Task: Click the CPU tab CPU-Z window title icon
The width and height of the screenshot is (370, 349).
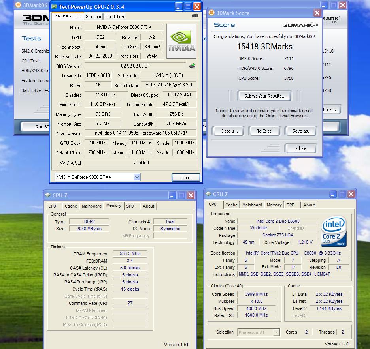Action: [208, 194]
